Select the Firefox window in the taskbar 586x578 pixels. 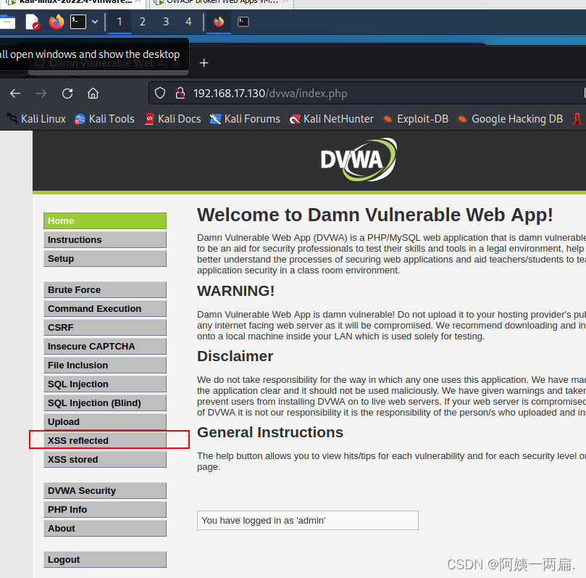tap(219, 22)
